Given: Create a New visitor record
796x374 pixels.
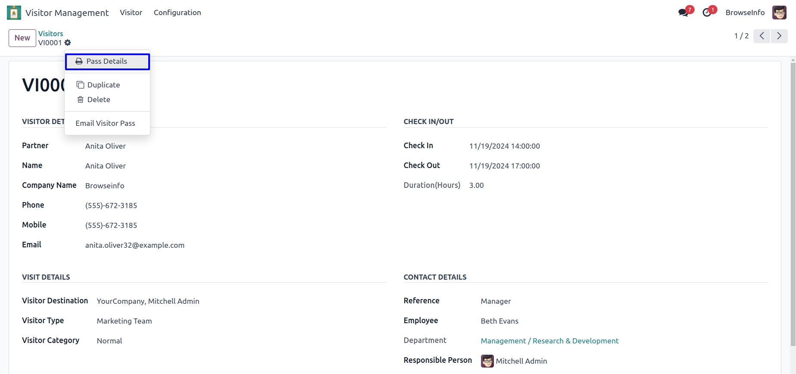Looking at the screenshot, I should [x=22, y=38].
